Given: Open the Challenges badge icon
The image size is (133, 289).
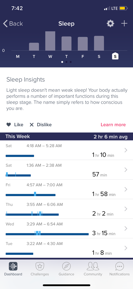Looking at the screenshot, I should [40, 266].
